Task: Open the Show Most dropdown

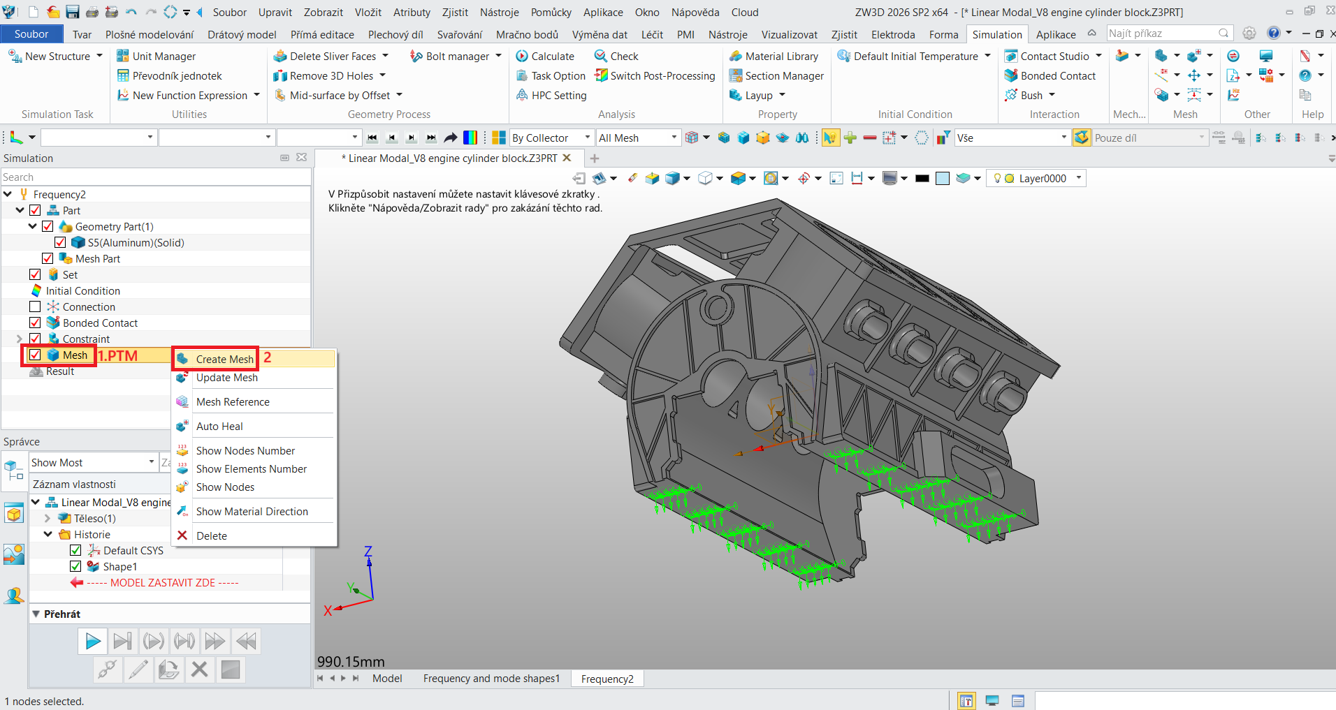Action: (x=93, y=462)
